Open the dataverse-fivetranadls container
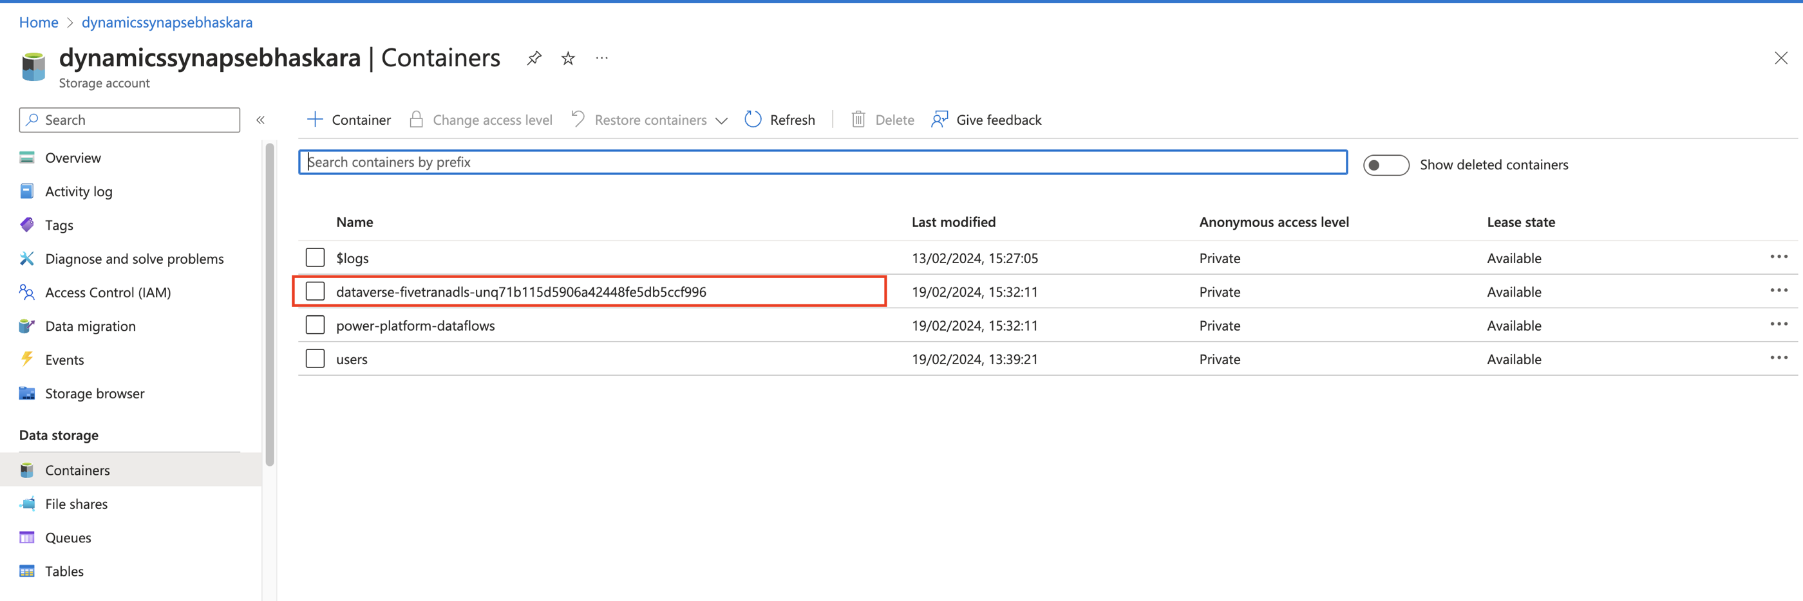This screenshot has width=1803, height=601. point(521,291)
